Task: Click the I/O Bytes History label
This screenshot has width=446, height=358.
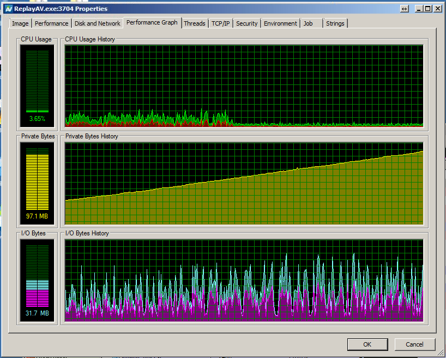Action: coord(87,233)
